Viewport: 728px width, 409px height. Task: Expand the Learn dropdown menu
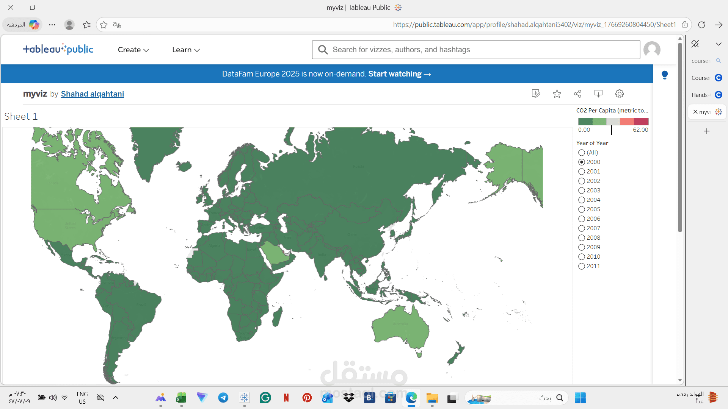click(186, 50)
